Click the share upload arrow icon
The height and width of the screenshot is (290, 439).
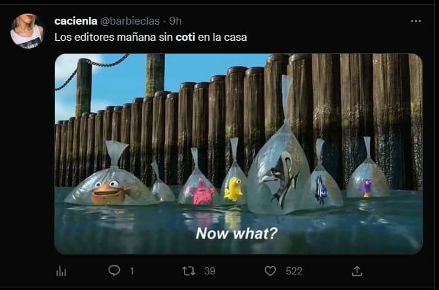(357, 271)
